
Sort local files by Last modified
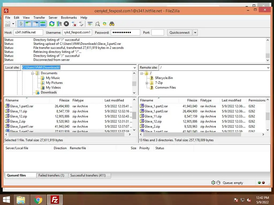tap(117, 100)
